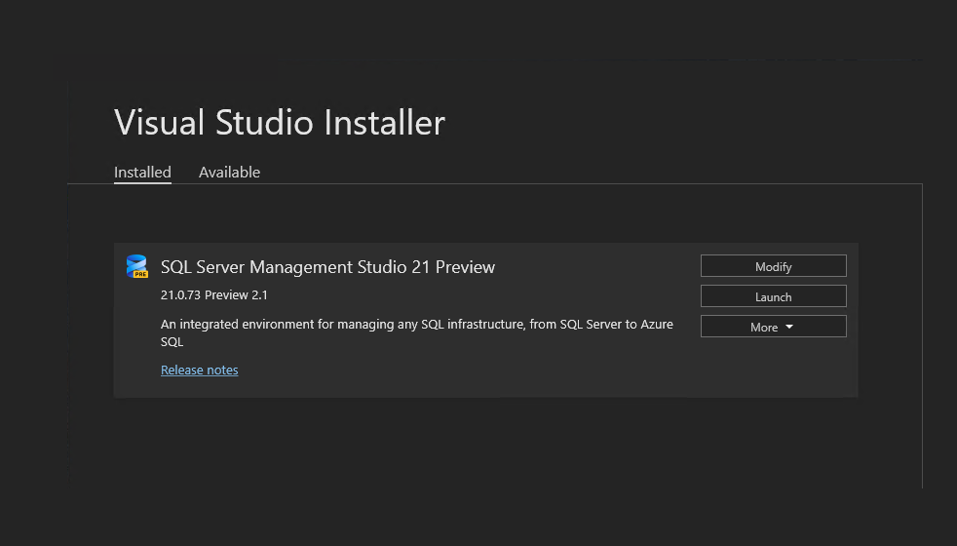Click the 21.0.73 Preview 2.1 version text
The width and height of the screenshot is (957, 546).
[x=213, y=295]
